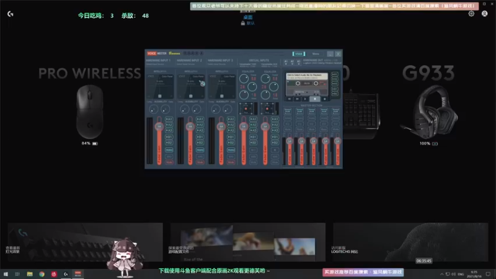Click the Comp knob on Hardware Input 2
Viewport: 496px width, 279px height.
[x=184, y=110]
